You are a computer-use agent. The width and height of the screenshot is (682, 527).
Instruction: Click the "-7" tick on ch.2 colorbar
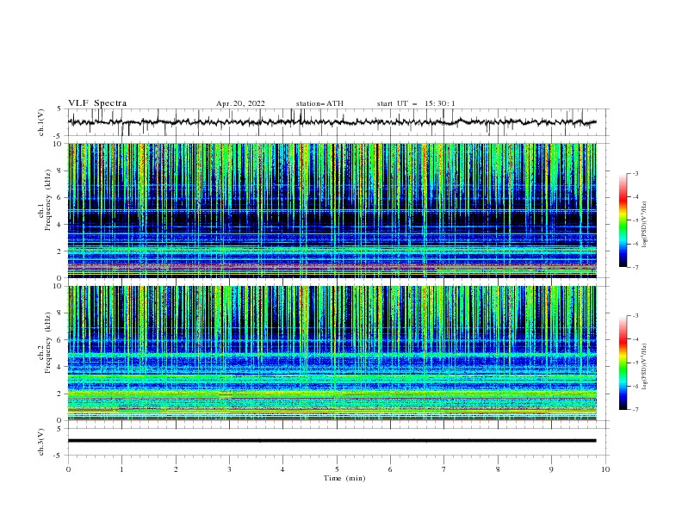[x=635, y=410]
